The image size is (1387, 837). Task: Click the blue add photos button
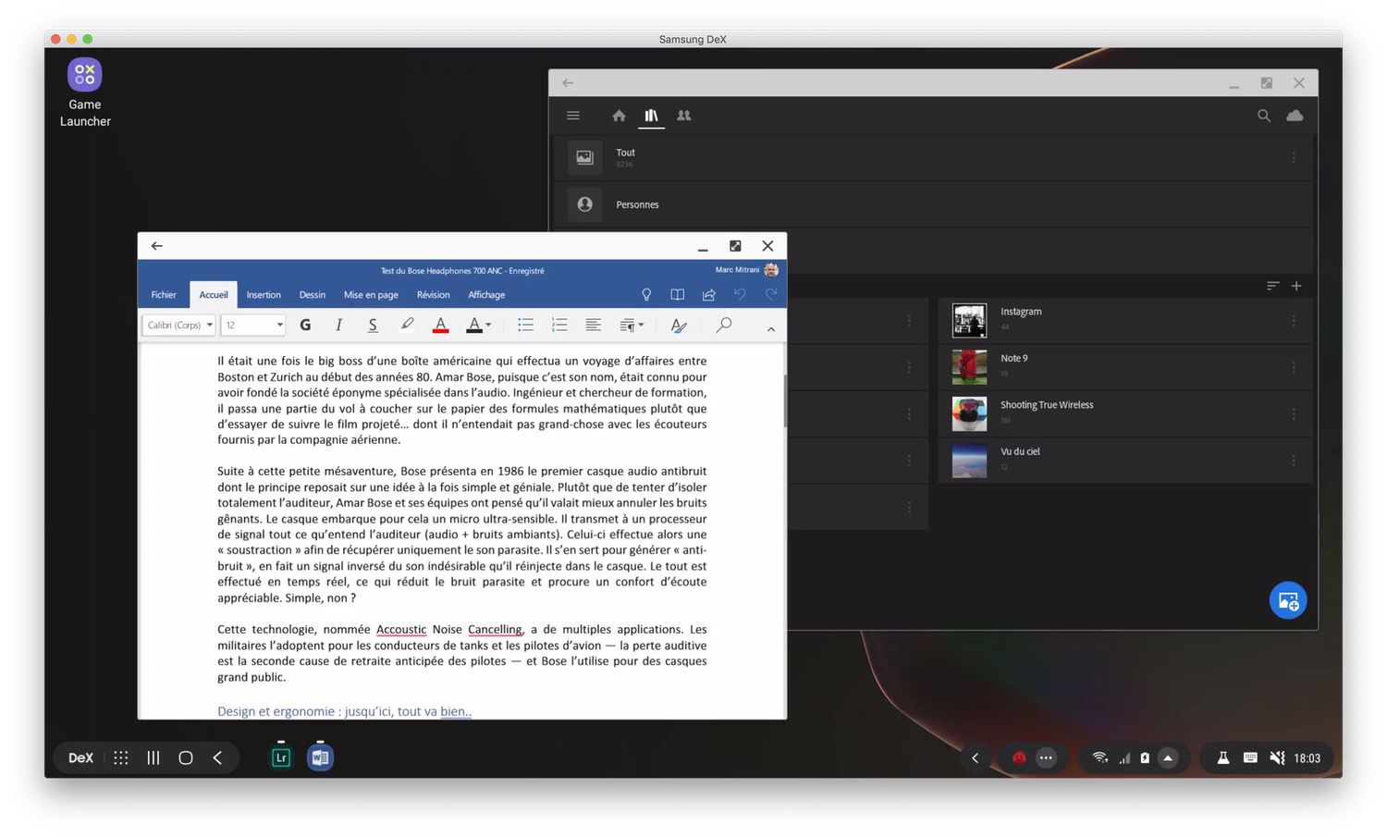(x=1288, y=600)
